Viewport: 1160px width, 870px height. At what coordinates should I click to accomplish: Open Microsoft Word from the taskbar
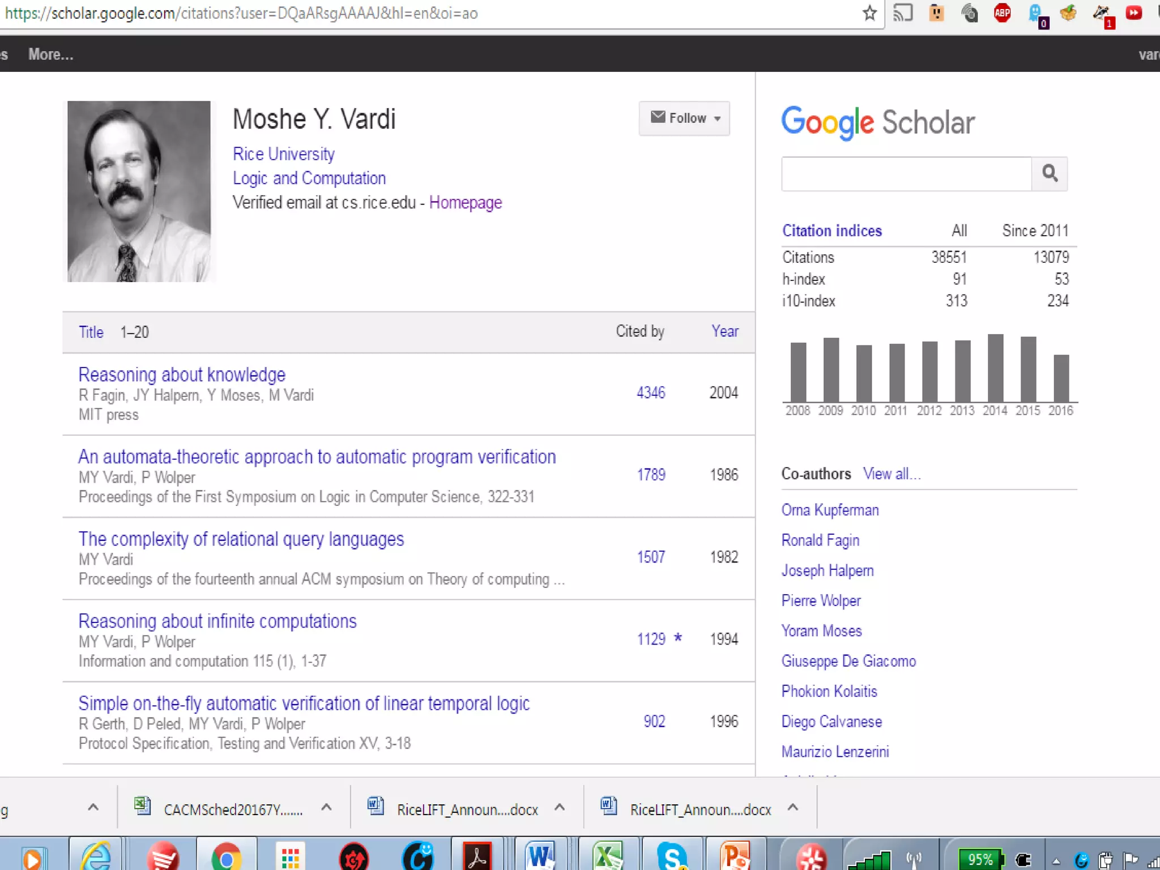(x=540, y=856)
